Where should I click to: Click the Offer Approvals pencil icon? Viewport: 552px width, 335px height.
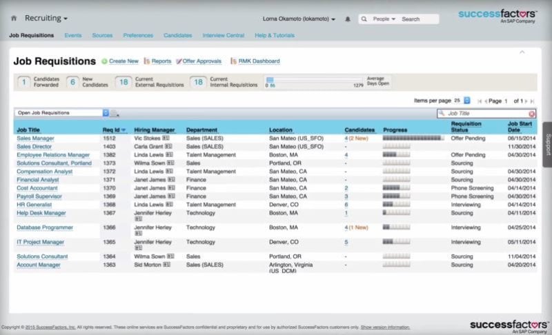point(179,61)
